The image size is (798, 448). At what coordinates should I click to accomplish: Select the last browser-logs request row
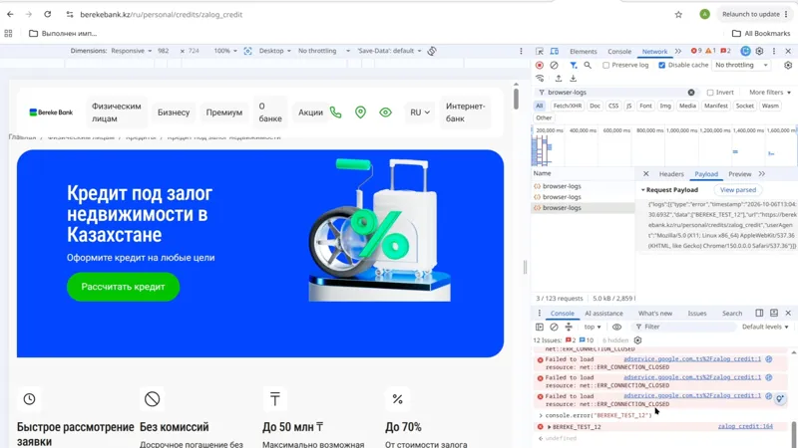pyautogui.click(x=583, y=208)
